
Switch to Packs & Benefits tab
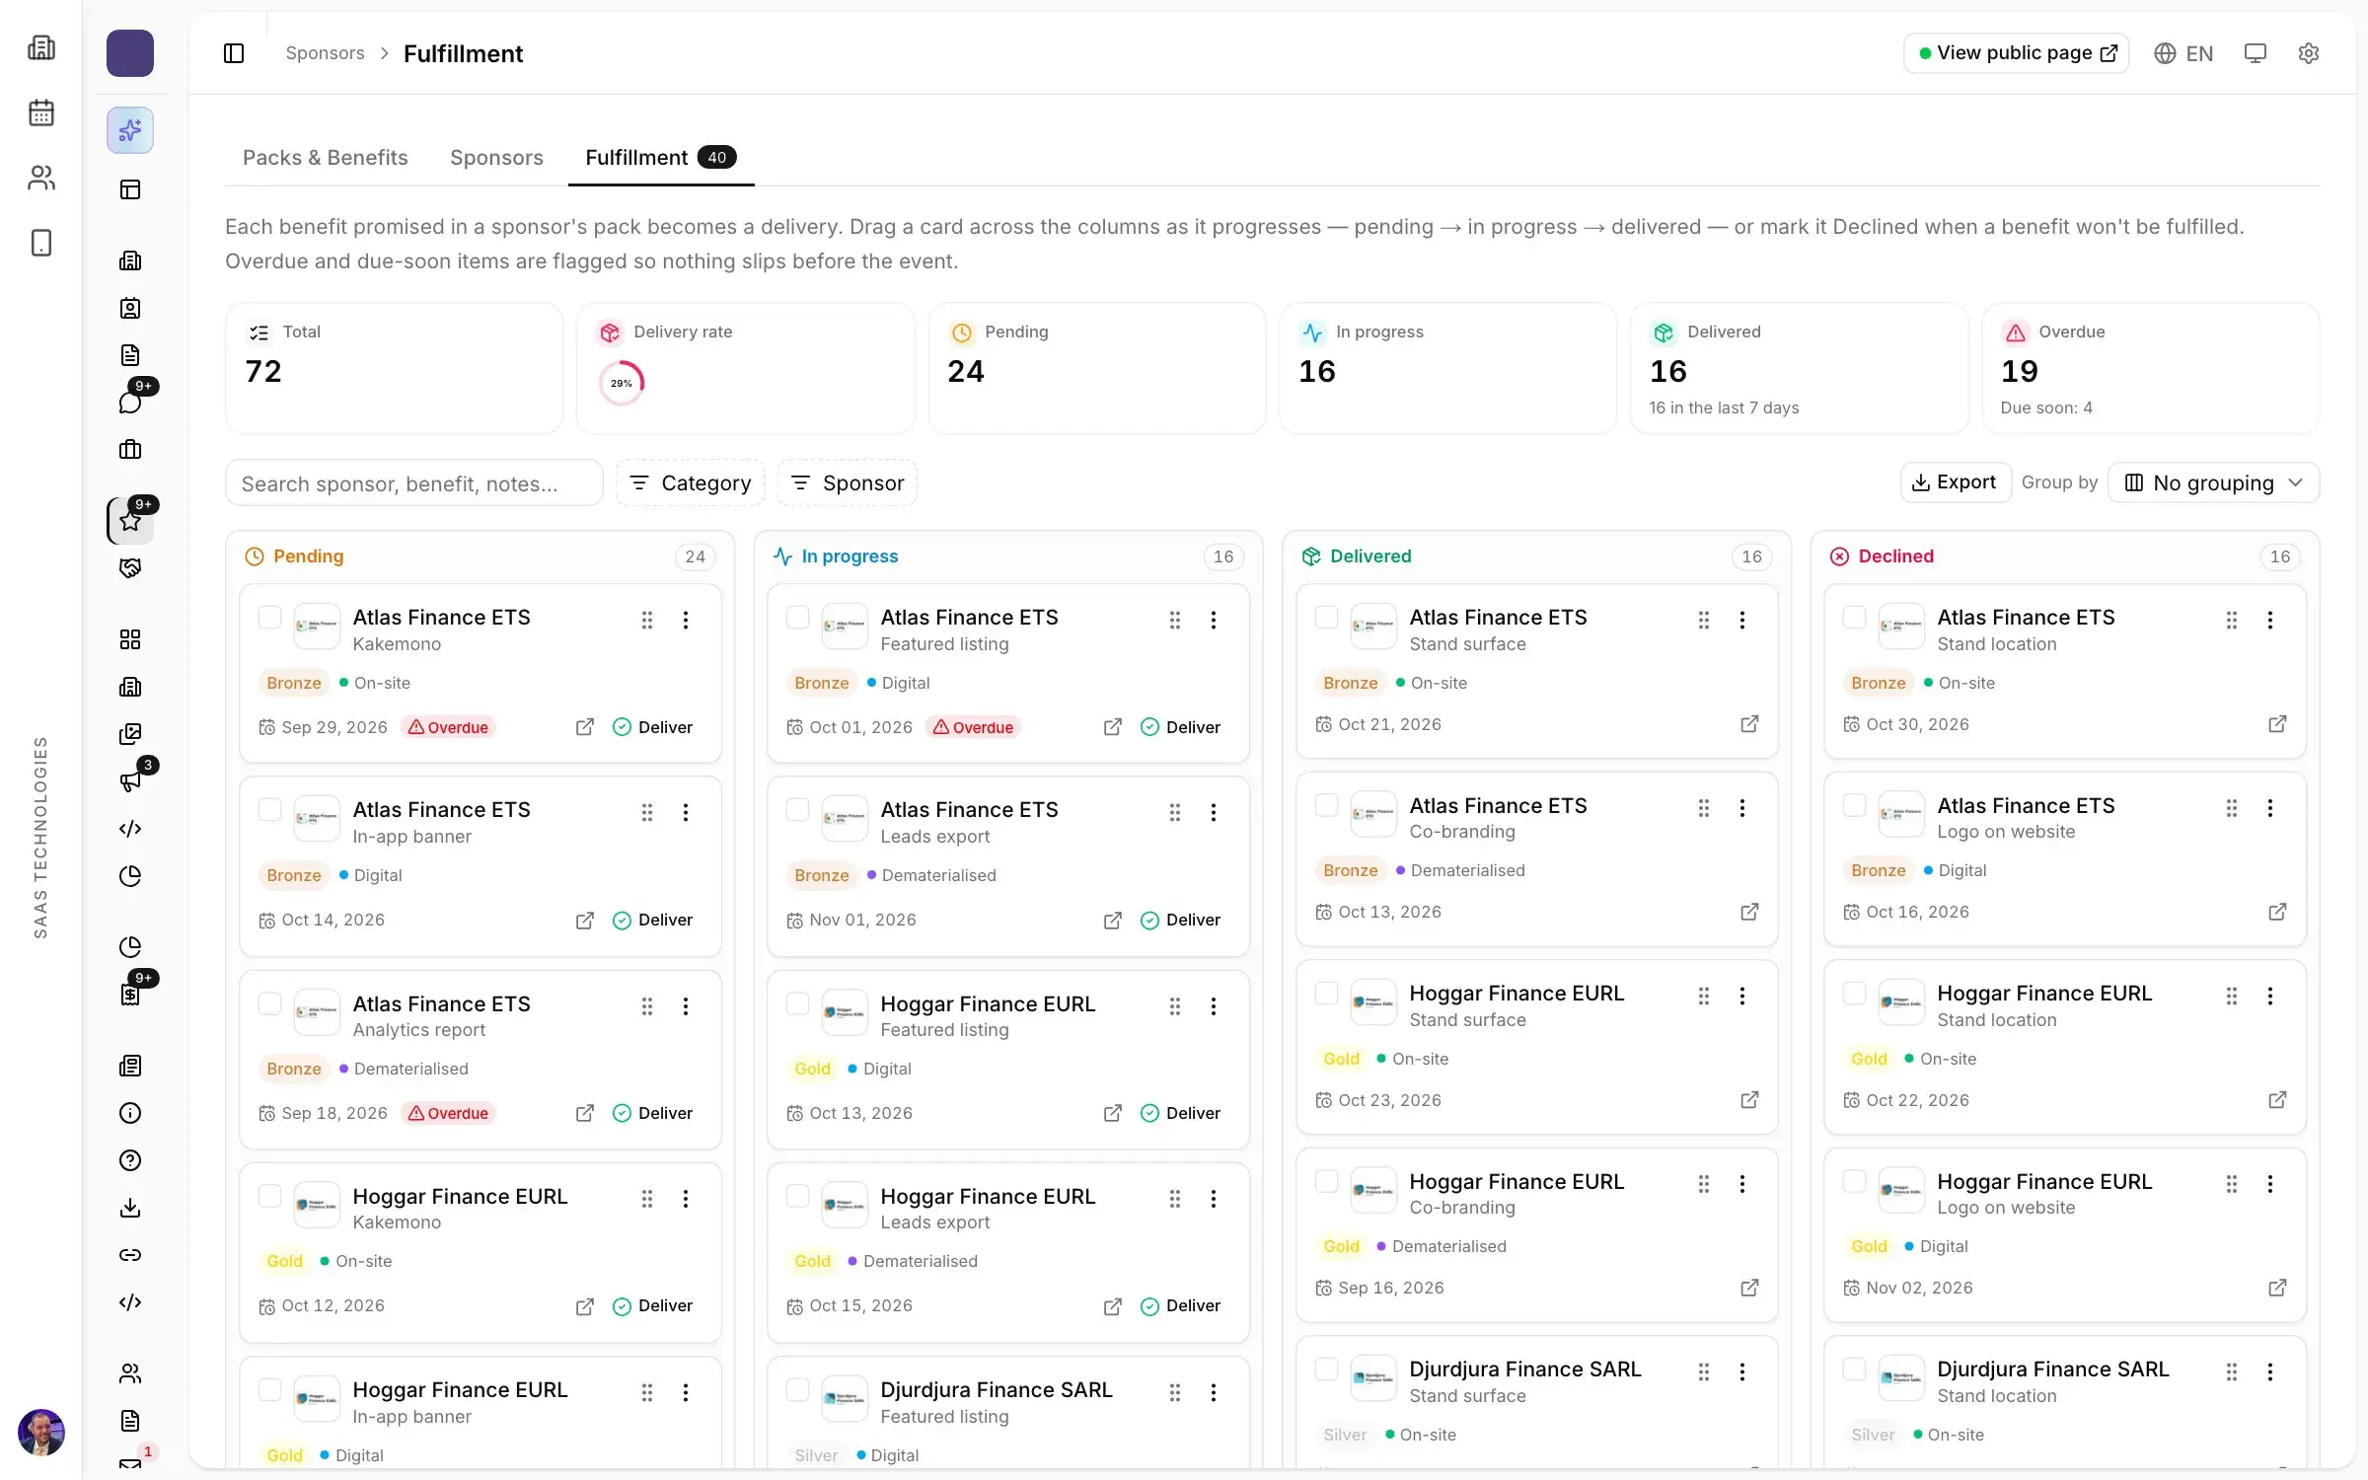click(326, 157)
